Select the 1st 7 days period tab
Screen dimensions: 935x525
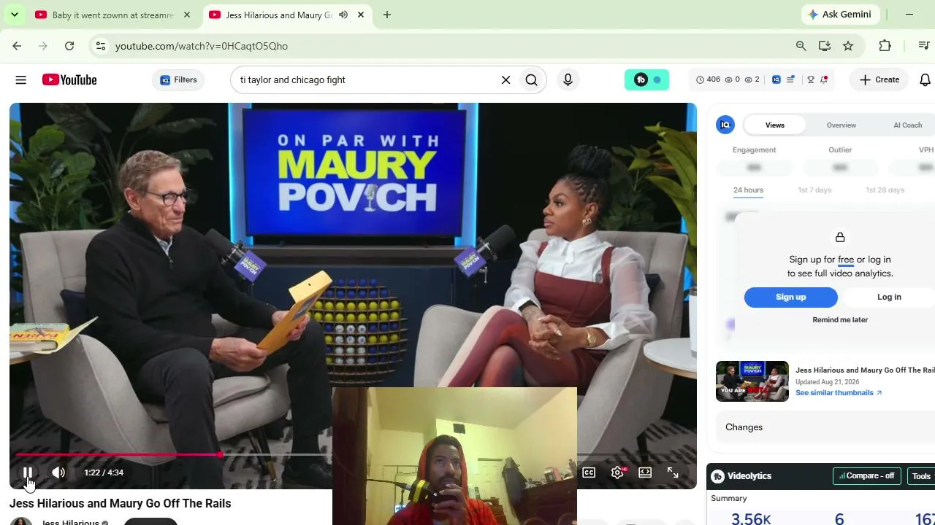(x=814, y=190)
